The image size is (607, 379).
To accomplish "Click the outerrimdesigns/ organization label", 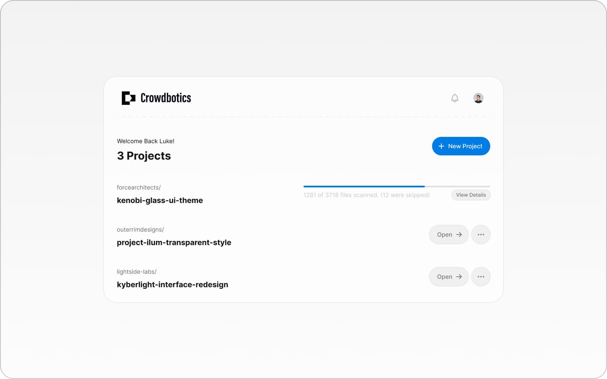I will coord(140,230).
